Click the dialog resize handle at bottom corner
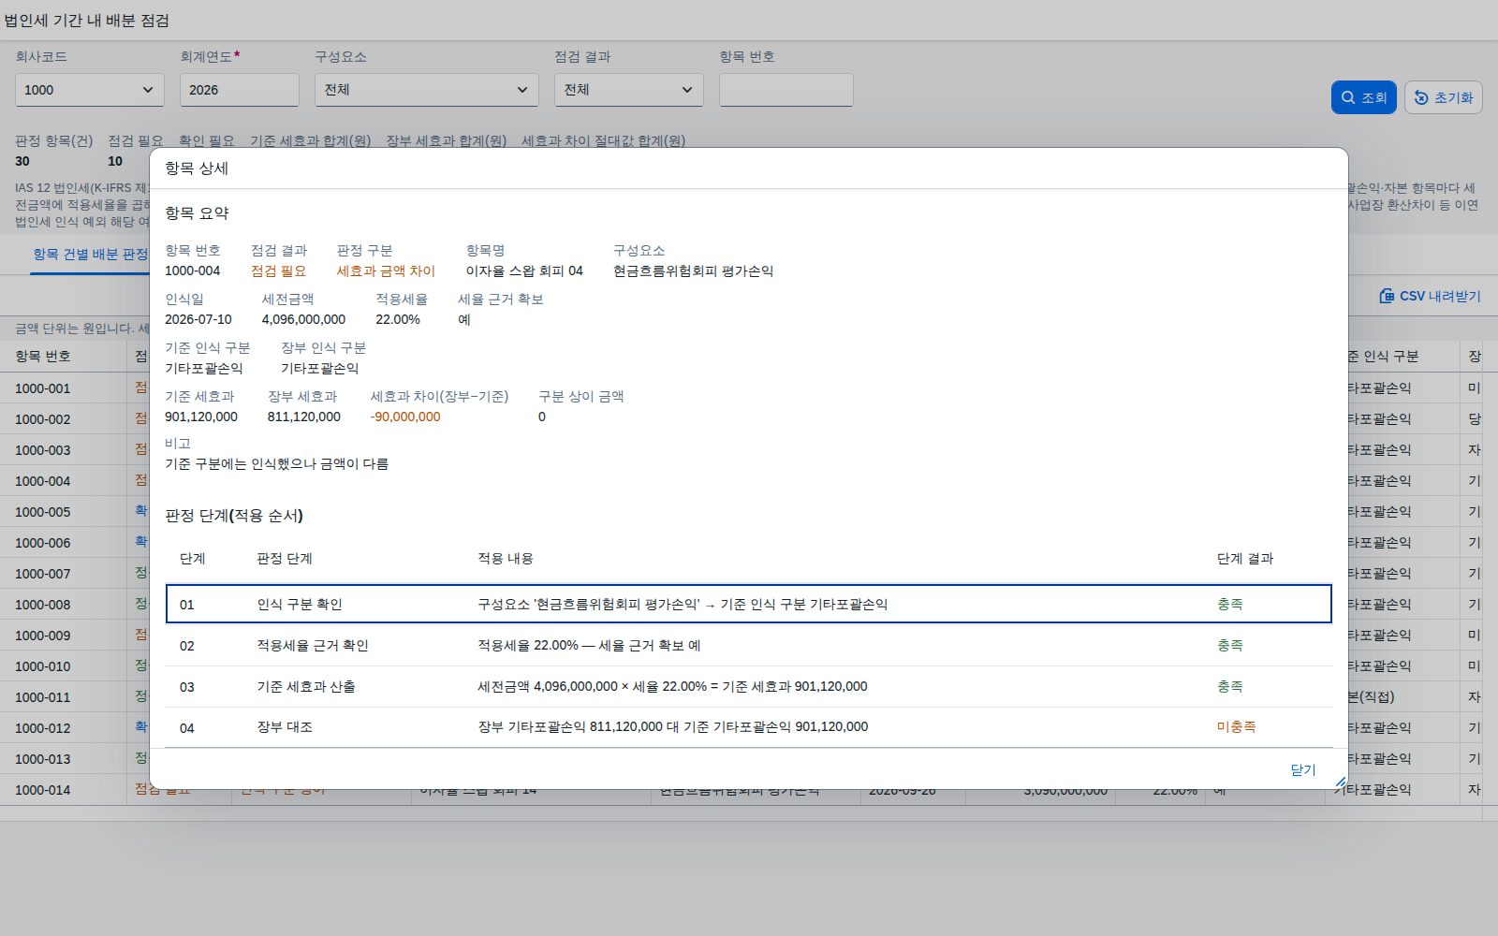Viewport: 1498px width, 936px height. (x=1341, y=782)
